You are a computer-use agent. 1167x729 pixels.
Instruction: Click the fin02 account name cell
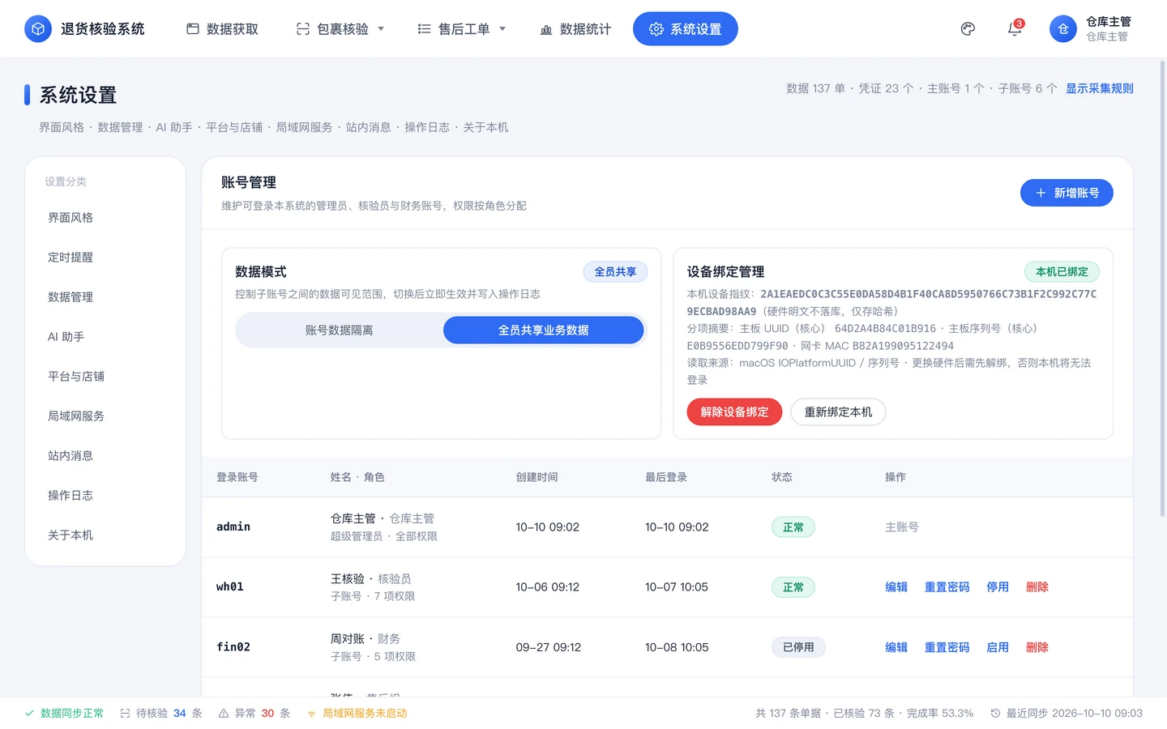[x=233, y=647]
